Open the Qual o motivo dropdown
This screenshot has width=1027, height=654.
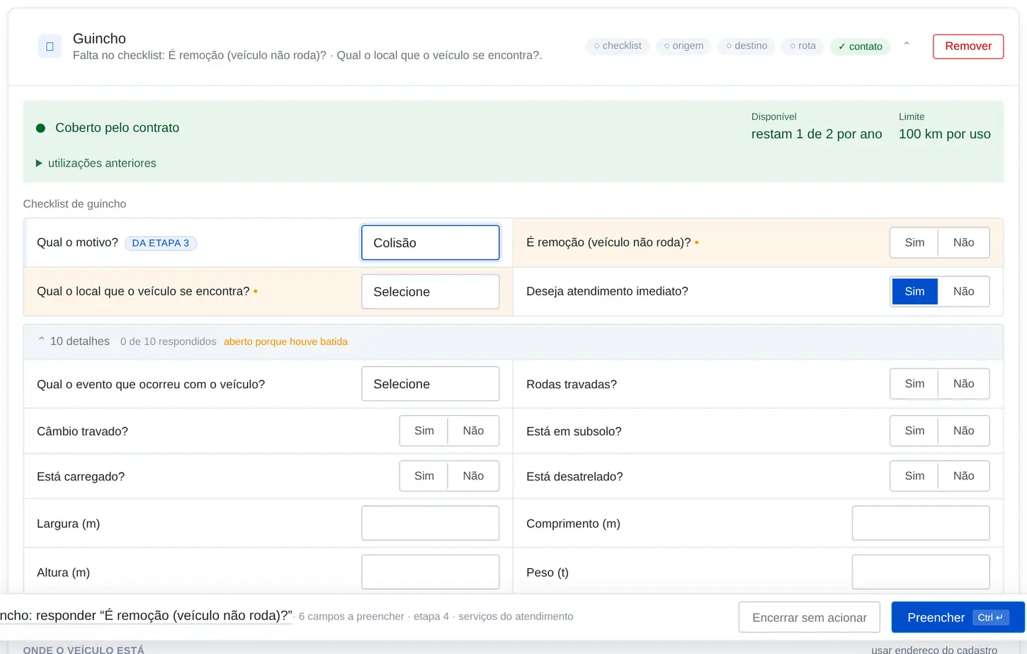(431, 242)
